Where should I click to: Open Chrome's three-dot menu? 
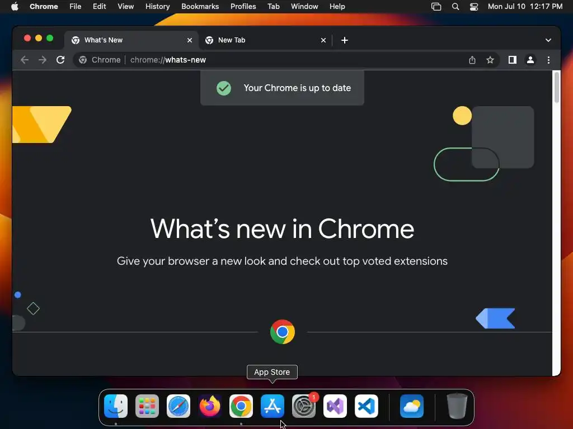click(x=548, y=60)
